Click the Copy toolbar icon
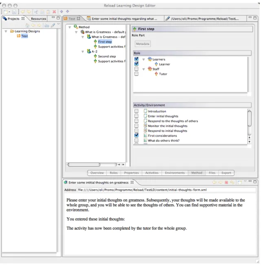Screen dimensions: 262x265 [x=42, y=12]
